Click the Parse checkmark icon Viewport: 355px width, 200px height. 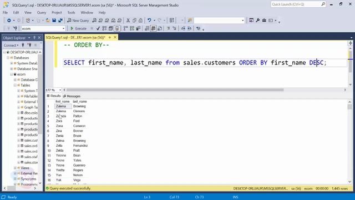point(98,28)
